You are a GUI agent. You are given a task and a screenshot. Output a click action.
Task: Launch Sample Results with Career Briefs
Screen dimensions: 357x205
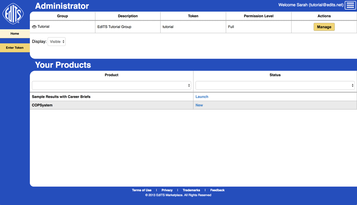202,97
